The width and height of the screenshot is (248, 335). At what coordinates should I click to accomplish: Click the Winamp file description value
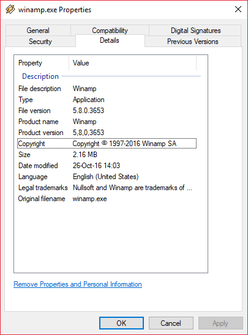click(85, 89)
